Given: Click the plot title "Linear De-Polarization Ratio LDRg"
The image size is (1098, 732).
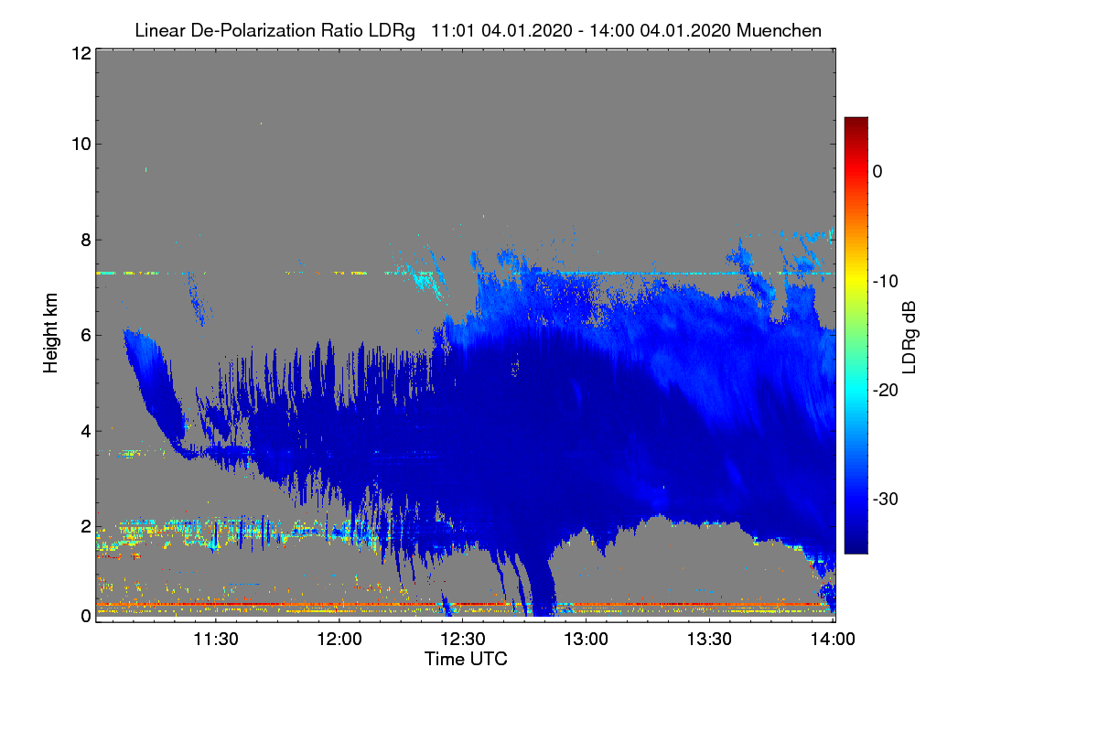Looking at the screenshot, I should click(274, 31).
